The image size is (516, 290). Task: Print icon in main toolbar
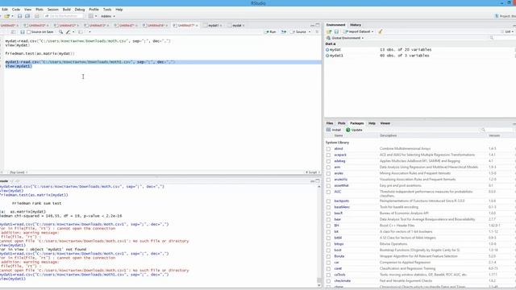click(x=37, y=16)
